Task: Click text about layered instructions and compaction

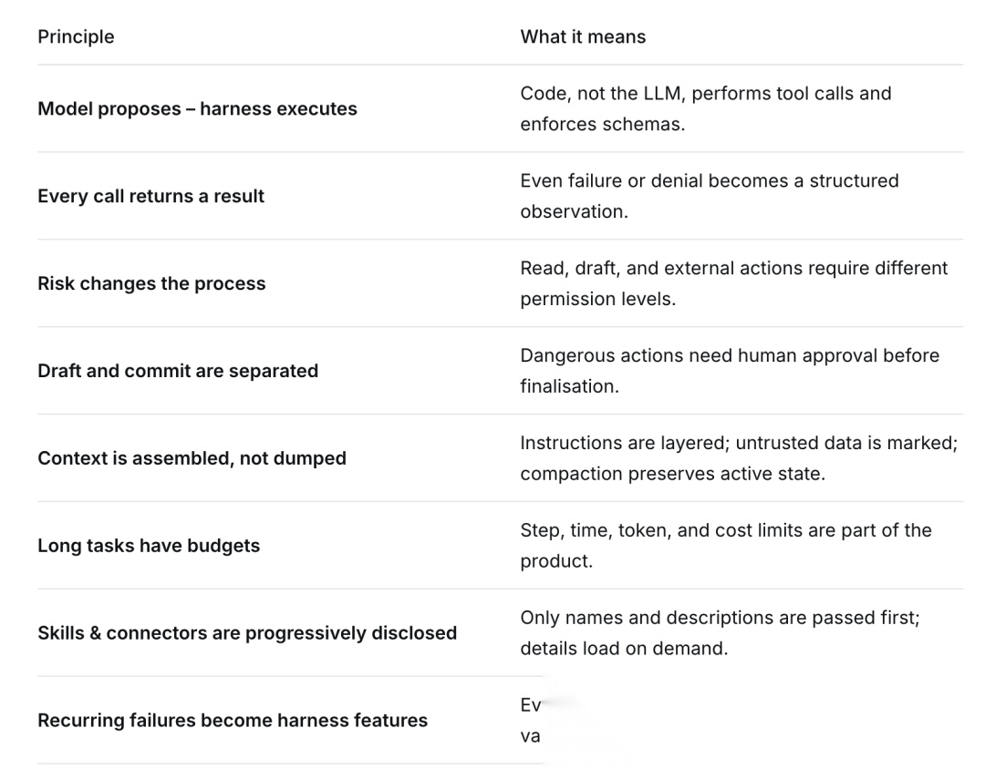Action: tap(739, 457)
